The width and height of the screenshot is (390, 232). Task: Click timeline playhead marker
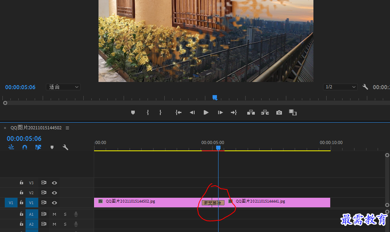(218, 148)
